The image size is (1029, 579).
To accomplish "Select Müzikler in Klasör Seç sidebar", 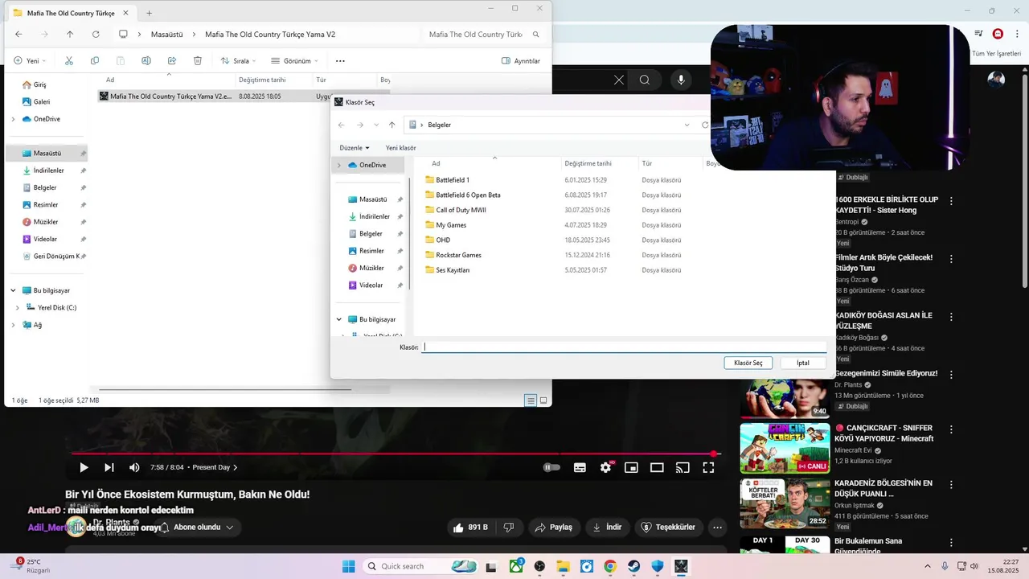I will [x=371, y=268].
